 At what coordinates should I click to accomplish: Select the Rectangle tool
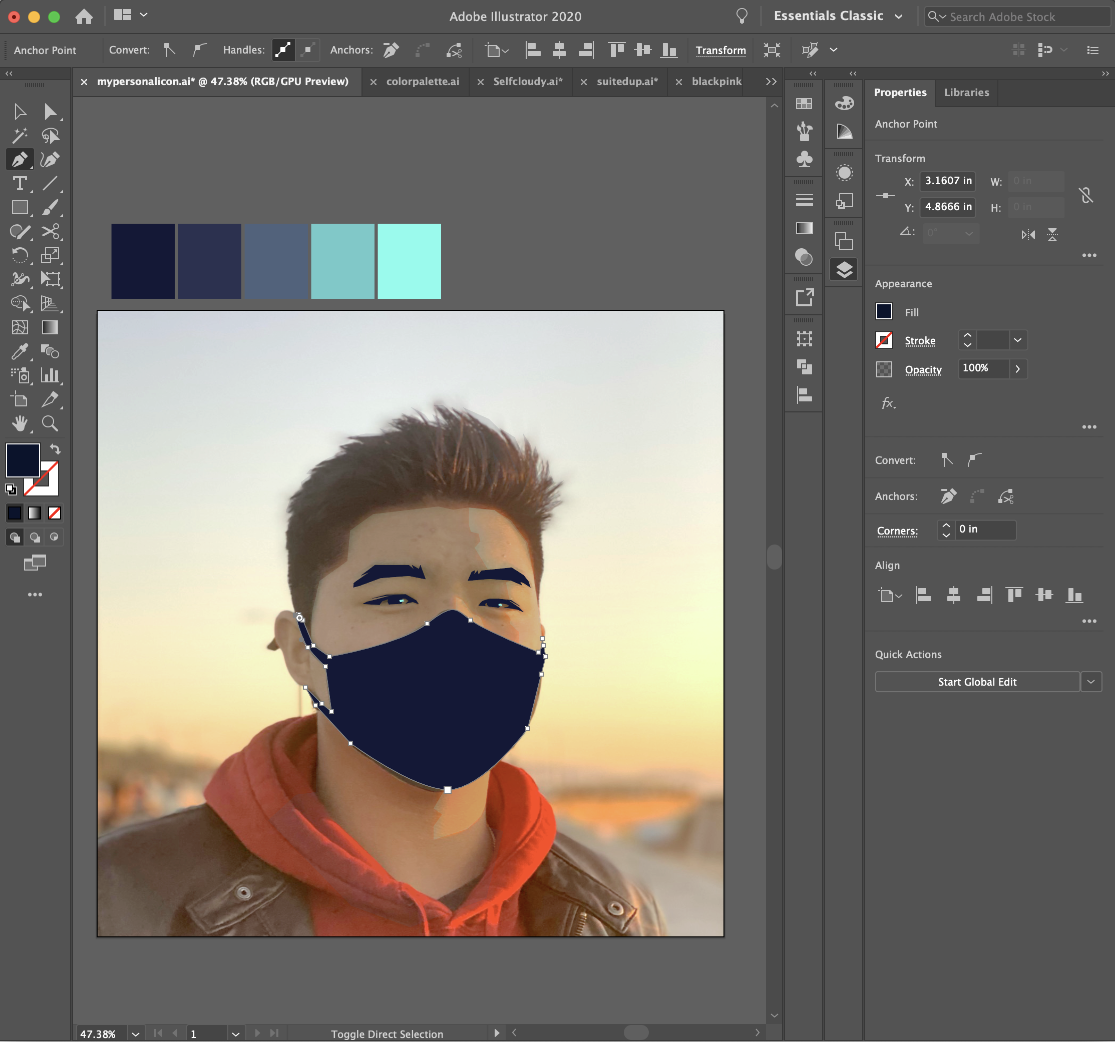point(20,207)
